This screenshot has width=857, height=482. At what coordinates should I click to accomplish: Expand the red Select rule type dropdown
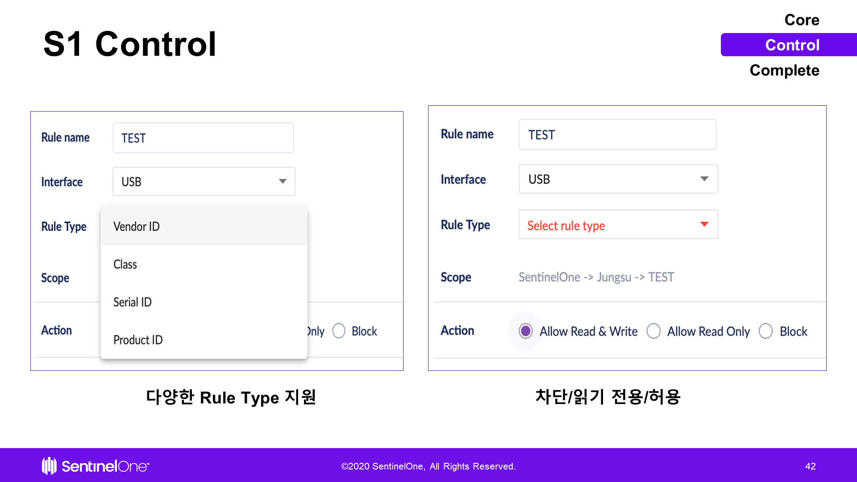(x=618, y=225)
